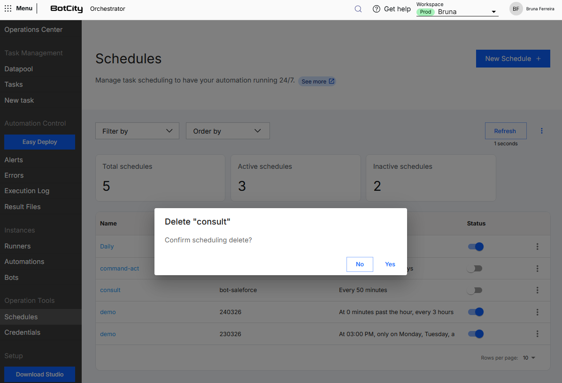Open the demo link for 240326
The width and height of the screenshot is (562, 383).
(108, 312)
